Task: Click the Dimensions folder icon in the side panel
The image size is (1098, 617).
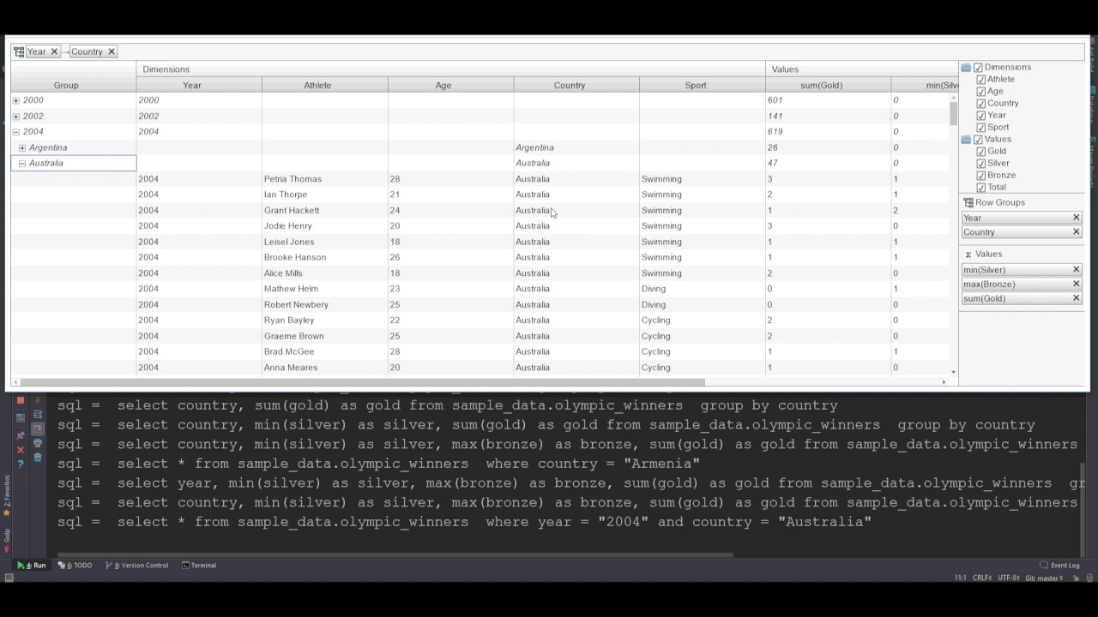Action: pos(966,67)
